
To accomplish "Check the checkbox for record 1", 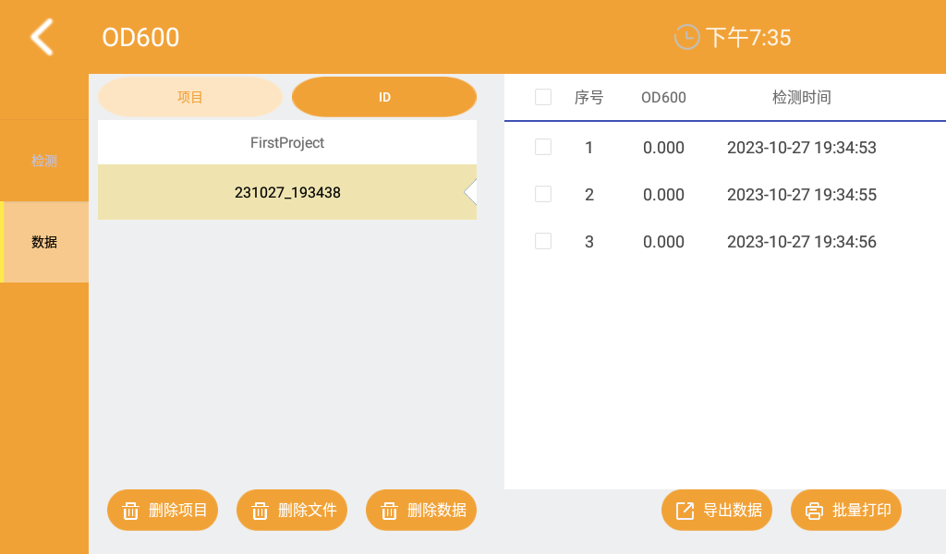I will tap(543, 147).
